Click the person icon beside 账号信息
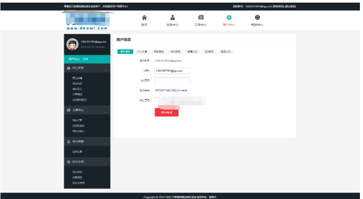363x199 pixels. (68, 142)
